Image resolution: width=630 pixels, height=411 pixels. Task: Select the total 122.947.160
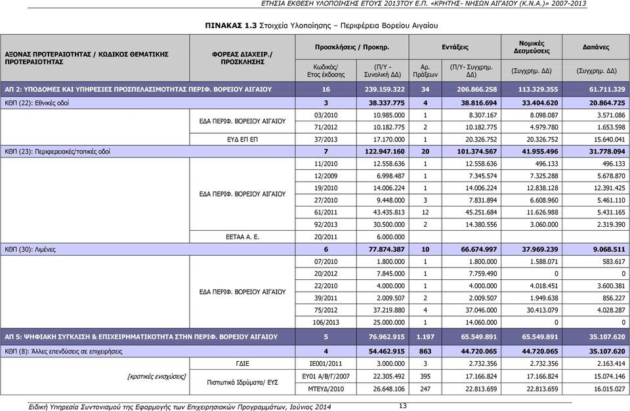pyautogui.click(x=385, y=151)
